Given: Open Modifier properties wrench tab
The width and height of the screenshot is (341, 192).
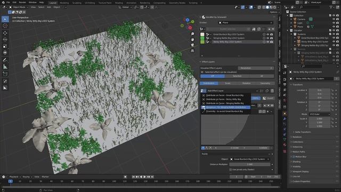Looking at the screenshot, I should point(285,119).
